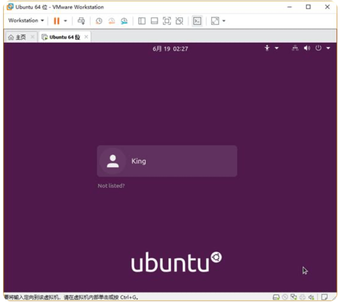Click the CD/DVD drive status icon
The height and width of the screenshot is (302, 341).
[285, 297]
